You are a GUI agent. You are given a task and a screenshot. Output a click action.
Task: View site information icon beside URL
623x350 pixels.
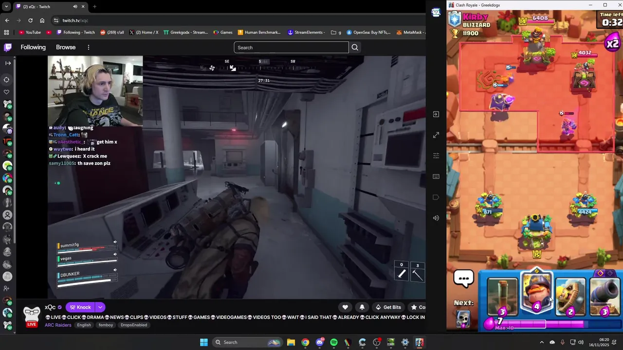pyautogui.click(x=56, y=20)
